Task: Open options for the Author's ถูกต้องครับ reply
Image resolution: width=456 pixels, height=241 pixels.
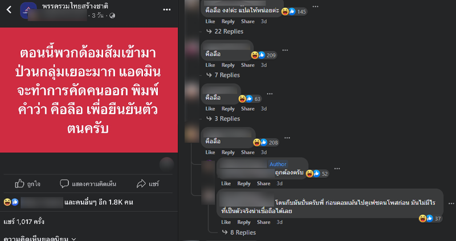Action: tap(337, 169)
